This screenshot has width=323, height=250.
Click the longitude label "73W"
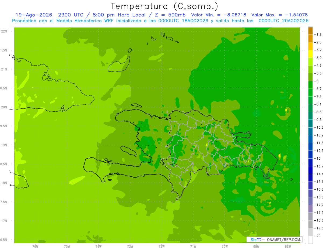click(x=130, y=246)
